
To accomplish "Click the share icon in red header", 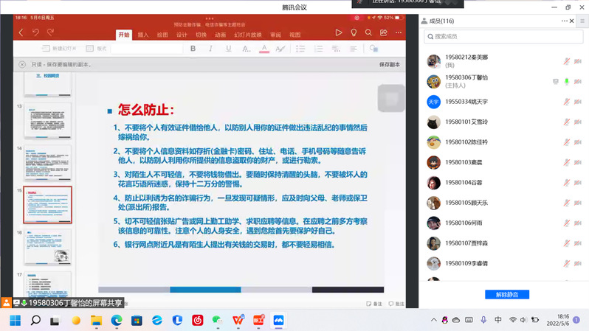I will tap(384, 32).
